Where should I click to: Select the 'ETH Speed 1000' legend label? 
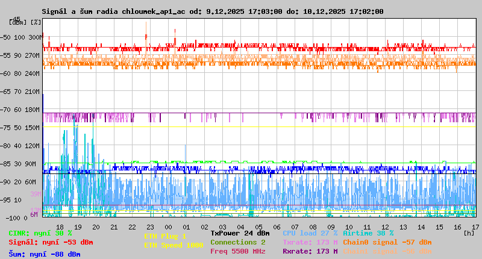coord(174,245)
